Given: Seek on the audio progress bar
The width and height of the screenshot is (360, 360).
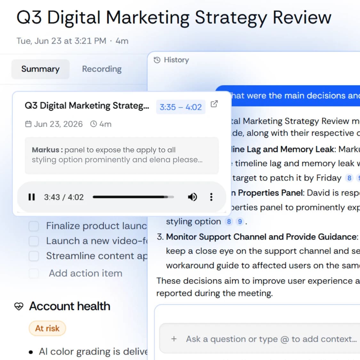Looking at the screenshot, I should pyautogui.click(x=133, y=197).
